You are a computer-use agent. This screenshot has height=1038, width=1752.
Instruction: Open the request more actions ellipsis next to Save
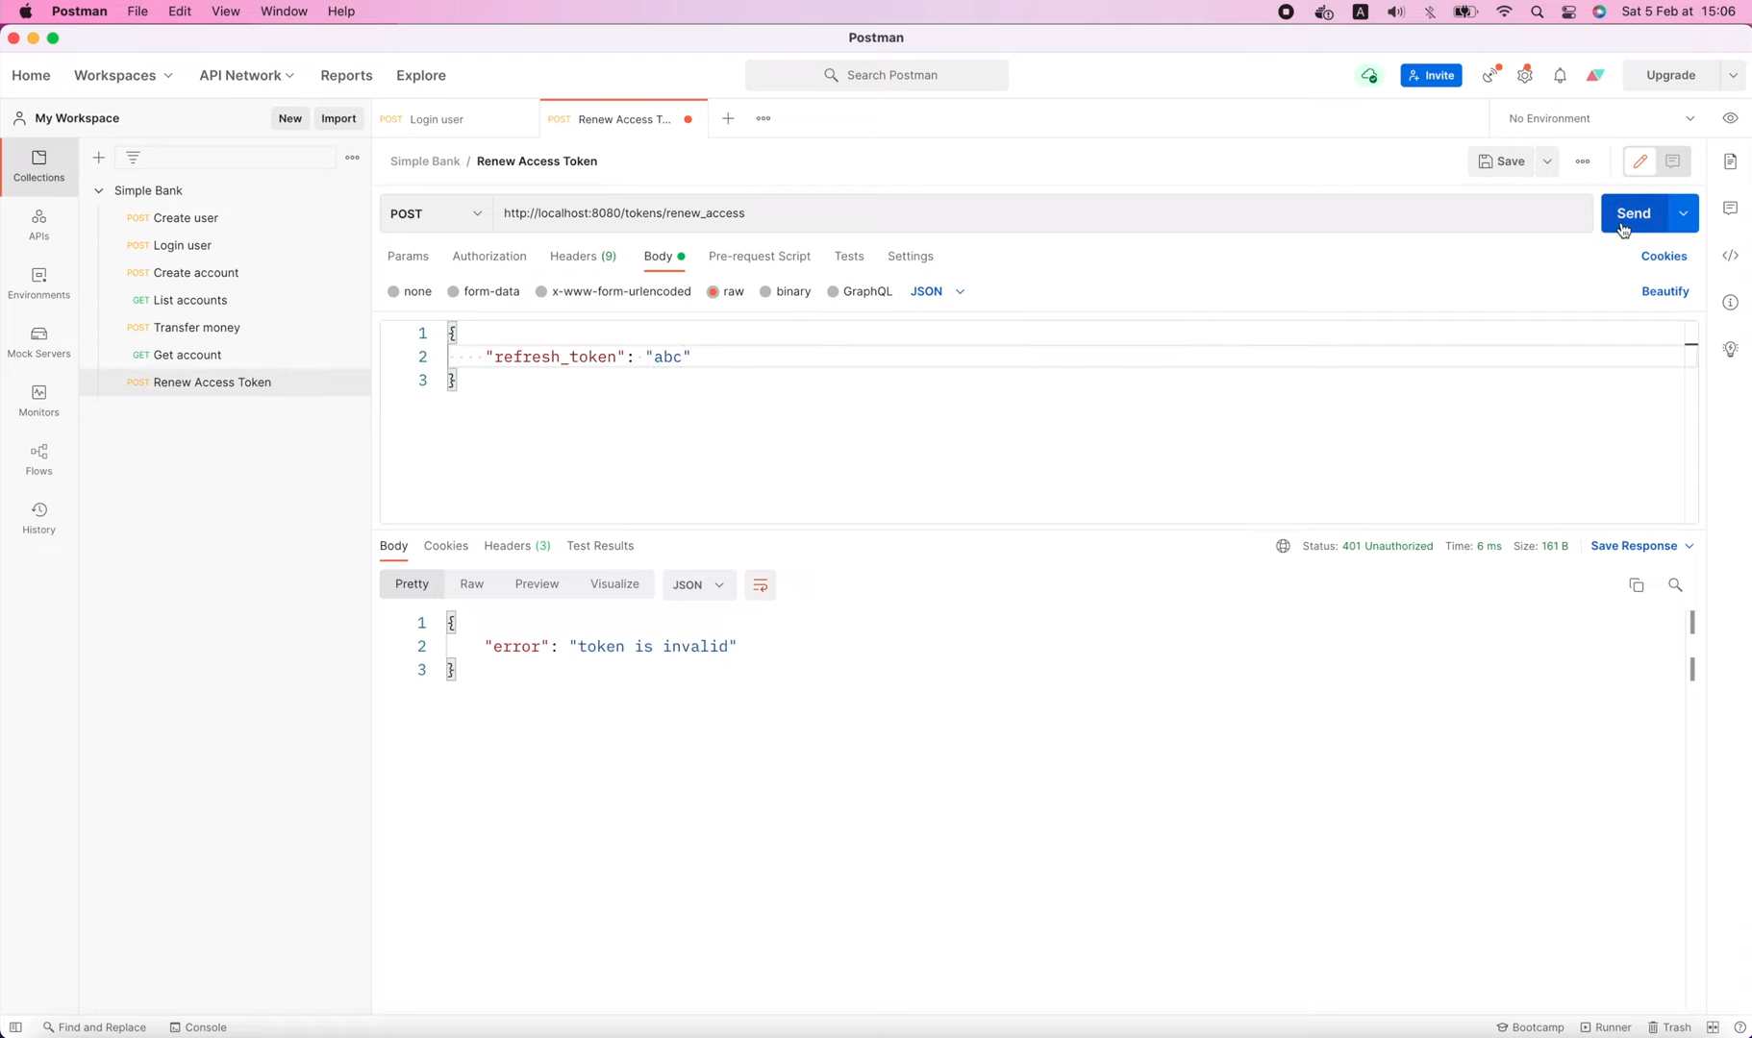1583,161
